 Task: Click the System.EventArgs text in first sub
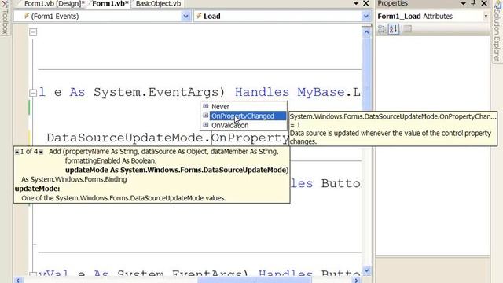pyautogui.click(x=156, y=93)
